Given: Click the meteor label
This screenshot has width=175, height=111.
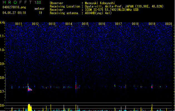Looking at the screenshot, I should 40,9.
